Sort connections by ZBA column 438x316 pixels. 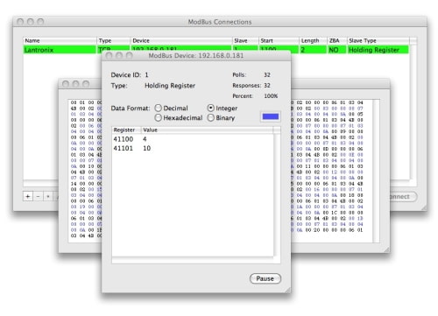(x=337, y=40)
